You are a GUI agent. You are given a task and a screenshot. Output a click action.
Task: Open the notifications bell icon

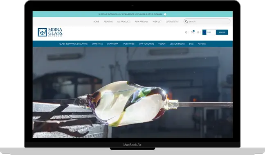pos(186,32)
